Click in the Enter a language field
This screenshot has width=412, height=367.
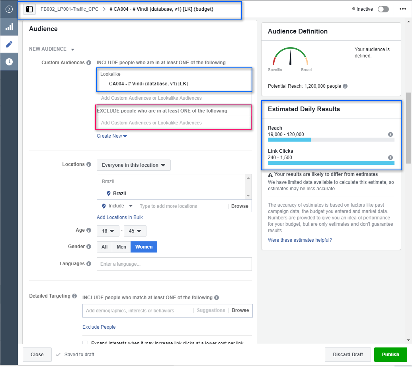point(174,264)
